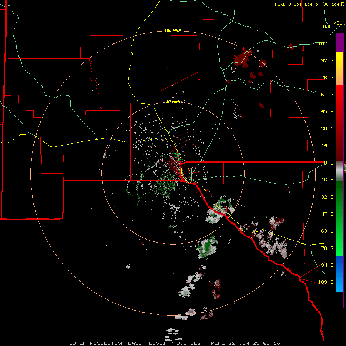
Task: Select the -78.7 scale value
Action: click(x=326, y=248)
